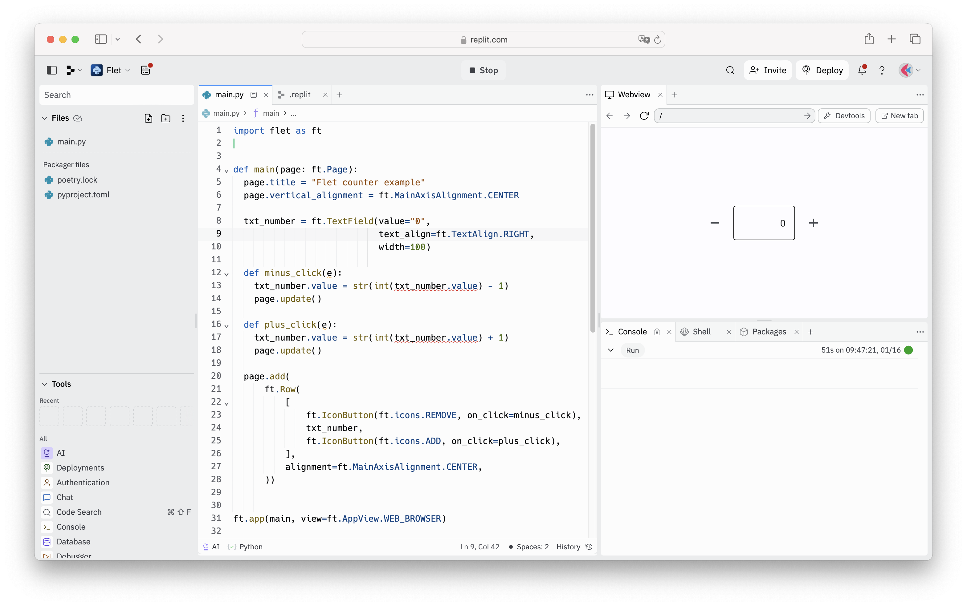Click the editor vertical scrollbar
967x606 pixels.
[592, 228]
